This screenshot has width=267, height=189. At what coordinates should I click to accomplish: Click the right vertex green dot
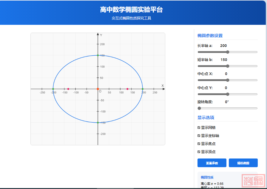tap(143, 89)
